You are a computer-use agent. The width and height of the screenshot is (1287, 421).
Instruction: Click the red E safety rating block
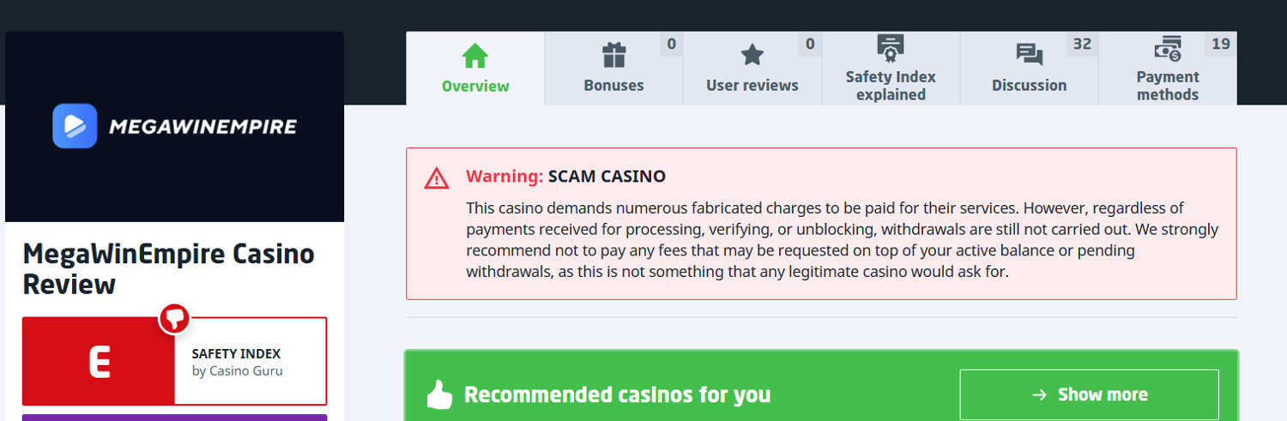[99, 362]
